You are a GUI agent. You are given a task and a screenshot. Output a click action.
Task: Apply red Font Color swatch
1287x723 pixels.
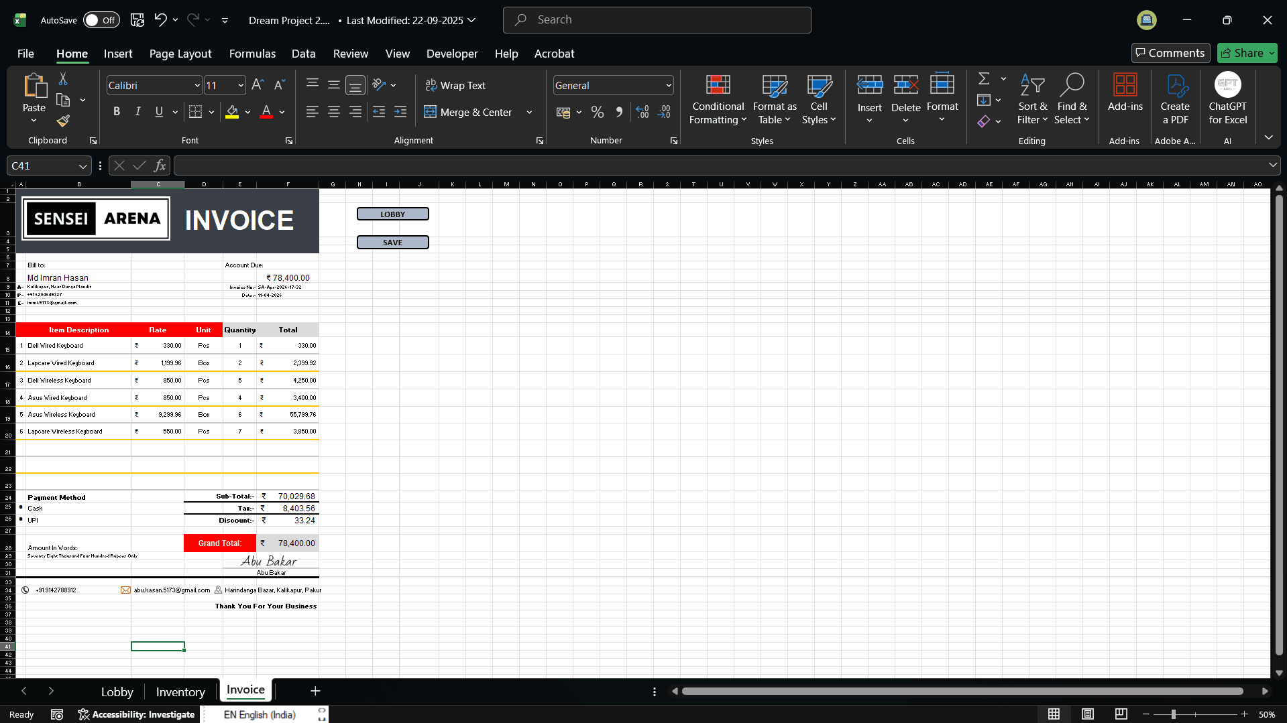(266, 112)
